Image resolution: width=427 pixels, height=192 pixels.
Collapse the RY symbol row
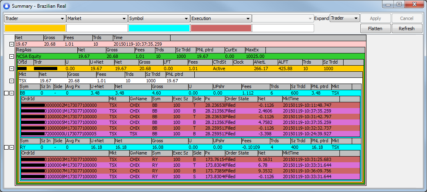click(x=11, y=147)
